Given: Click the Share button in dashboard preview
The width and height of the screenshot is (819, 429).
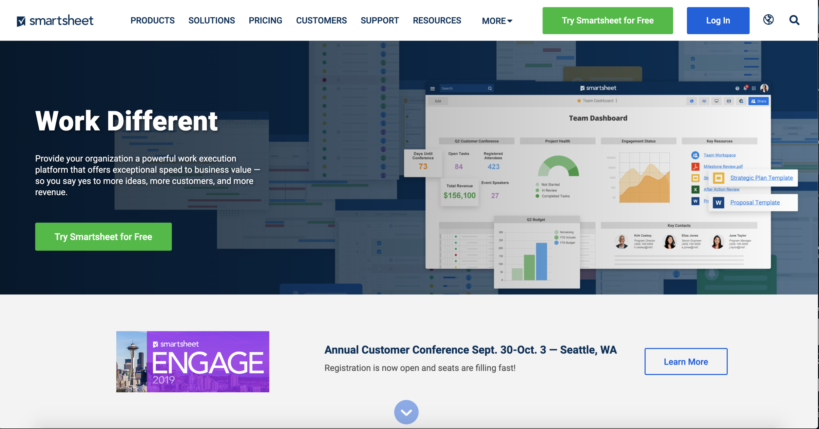Looking at the screenshot, I should click(x=758, y=101).
